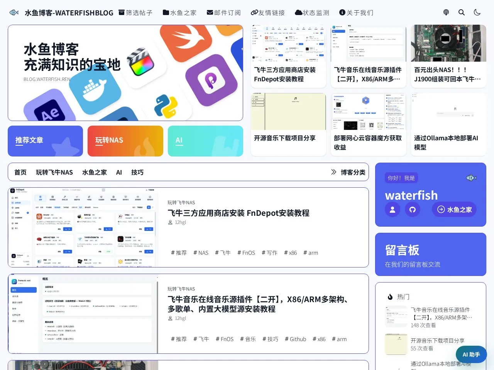
Task: Open the AI 助手 floating button
Action: click(471, 355)
